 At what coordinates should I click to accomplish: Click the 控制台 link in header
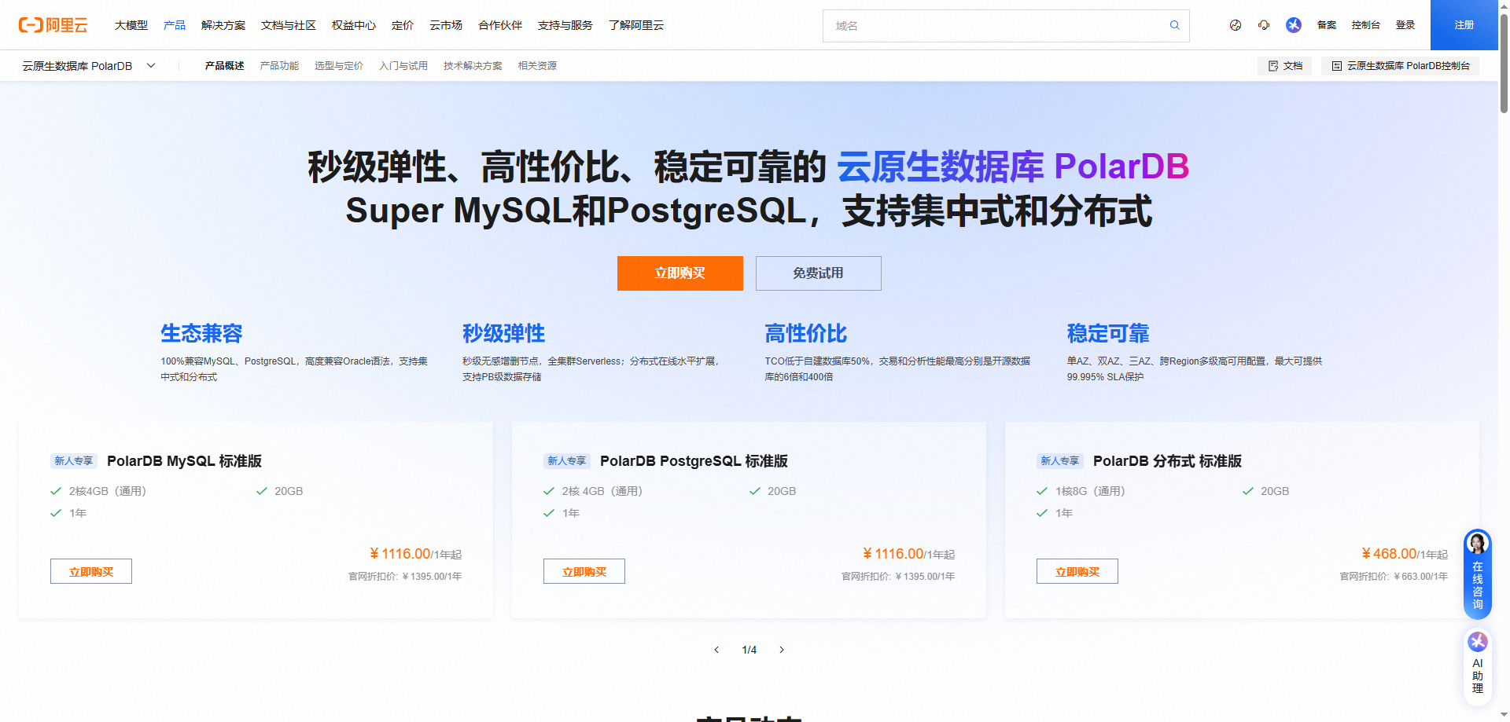pos(1366,25)
